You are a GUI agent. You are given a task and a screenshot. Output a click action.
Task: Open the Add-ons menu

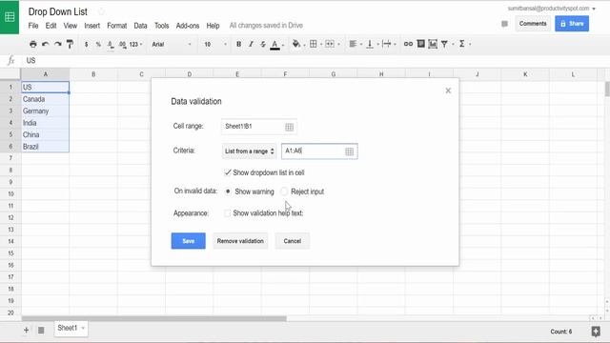point(188,26)
